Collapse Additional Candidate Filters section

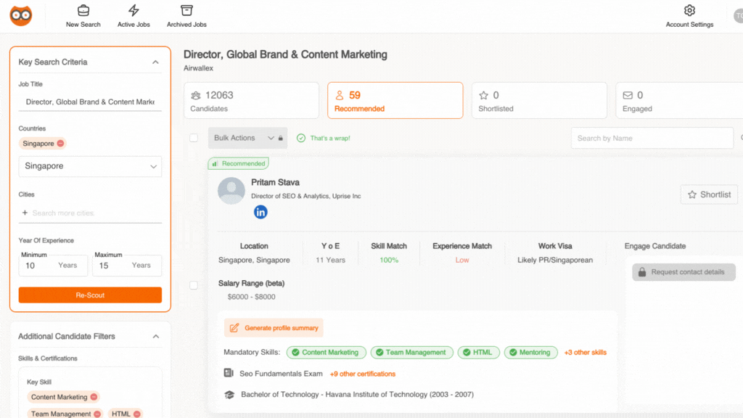point(155,337)
